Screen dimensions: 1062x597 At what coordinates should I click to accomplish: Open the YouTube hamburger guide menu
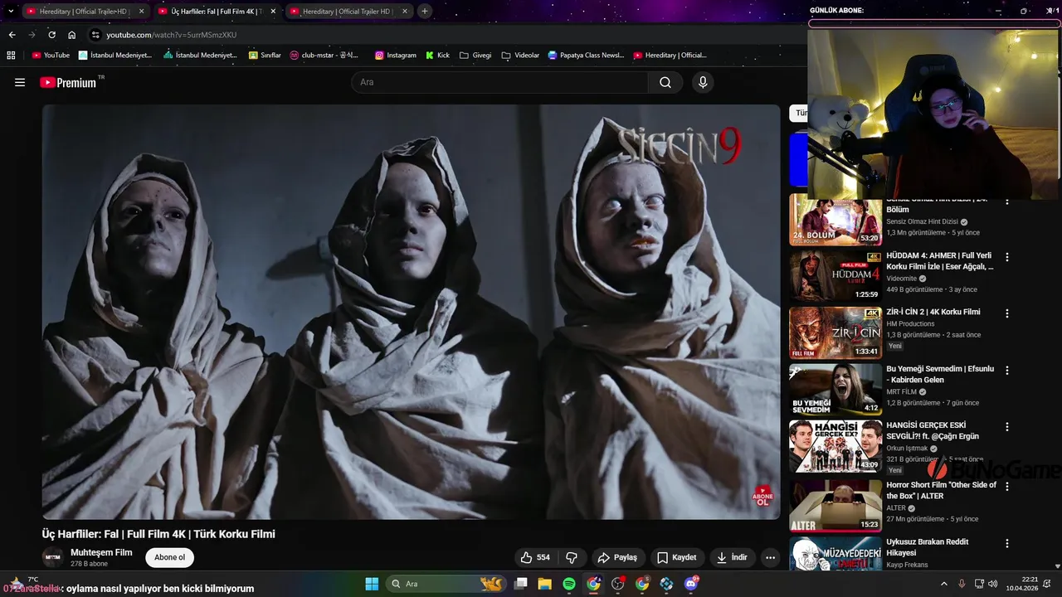pyautogui.click(x=20, y=82)
